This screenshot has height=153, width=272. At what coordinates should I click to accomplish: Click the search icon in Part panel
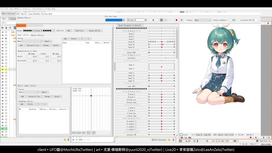tap(3, 23)
